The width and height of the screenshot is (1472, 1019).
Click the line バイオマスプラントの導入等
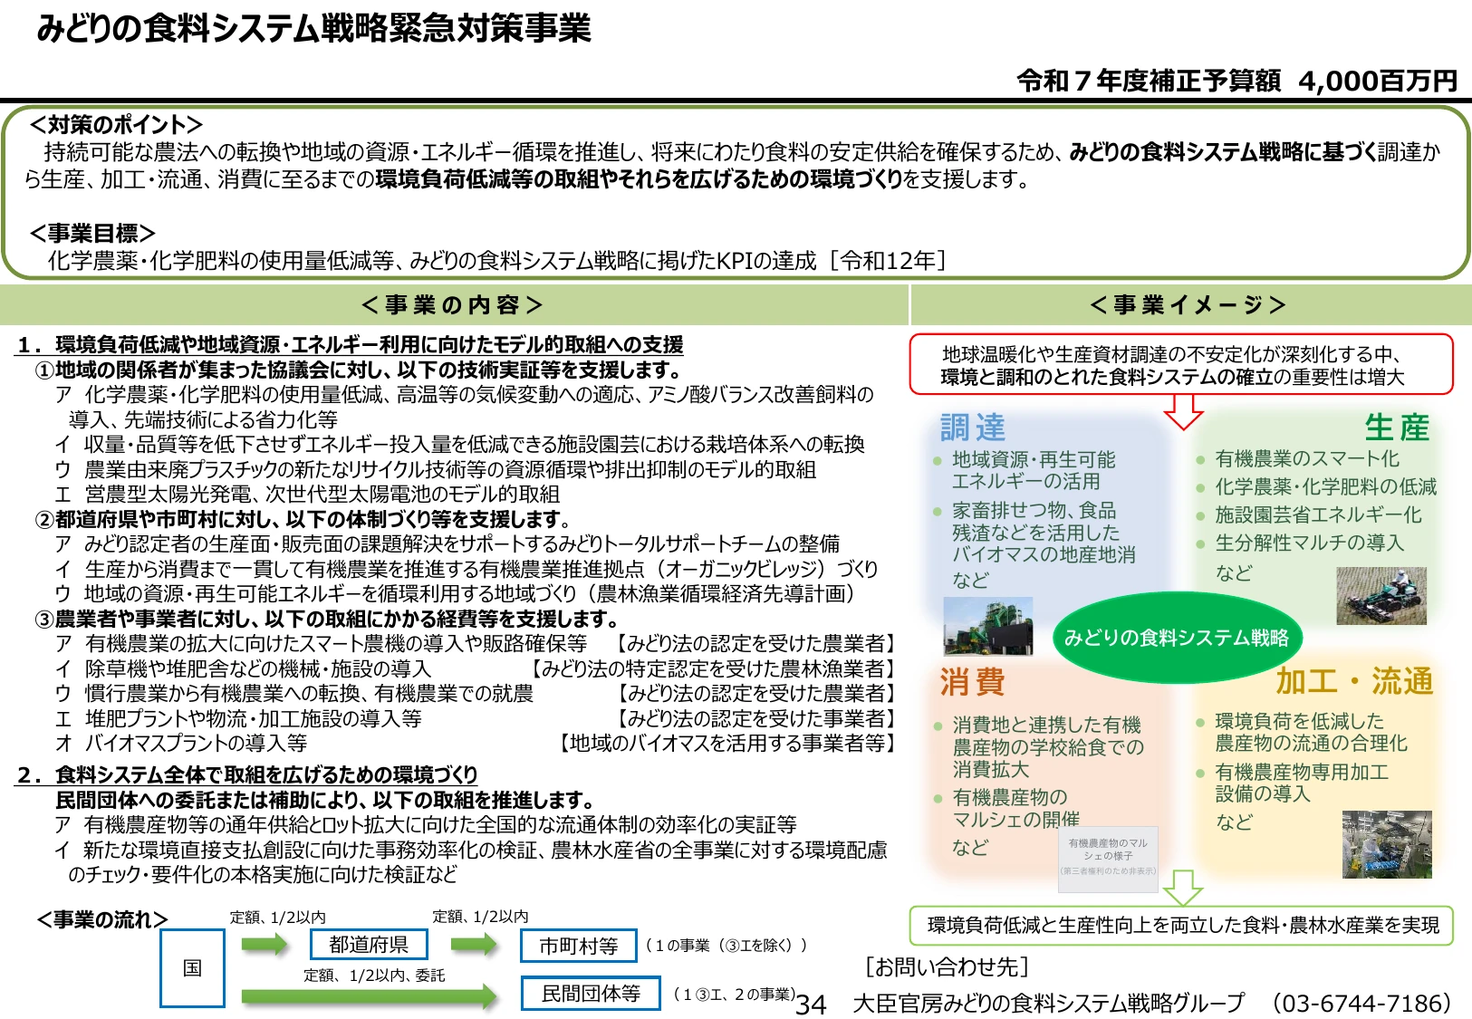(x=181, y=744)
